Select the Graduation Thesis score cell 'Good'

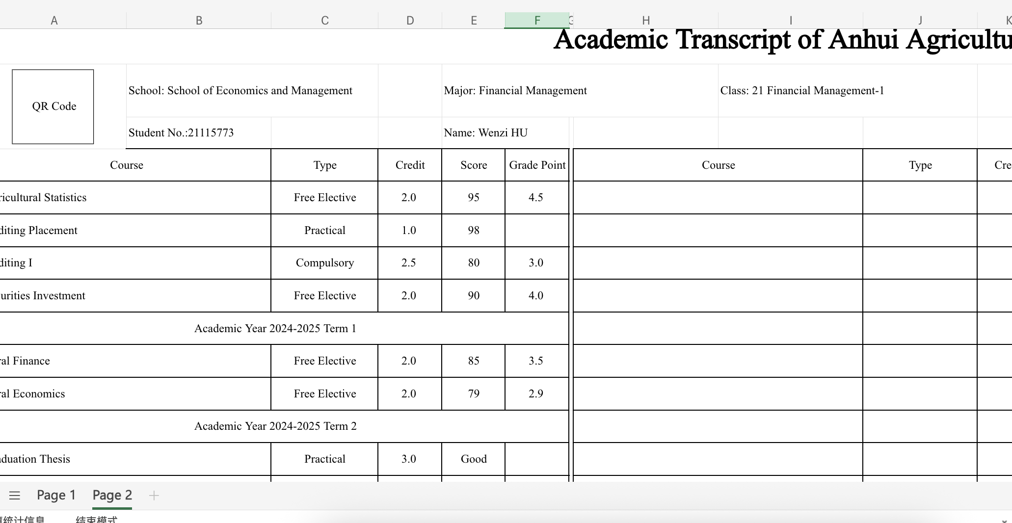coord(473,459)
